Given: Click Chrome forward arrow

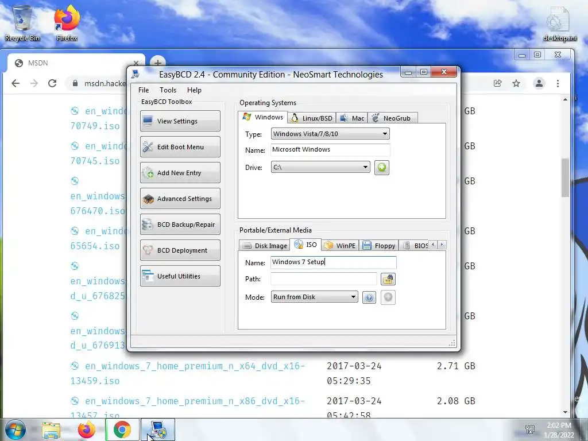Looking at the screenshot, I should pos(34,83).
